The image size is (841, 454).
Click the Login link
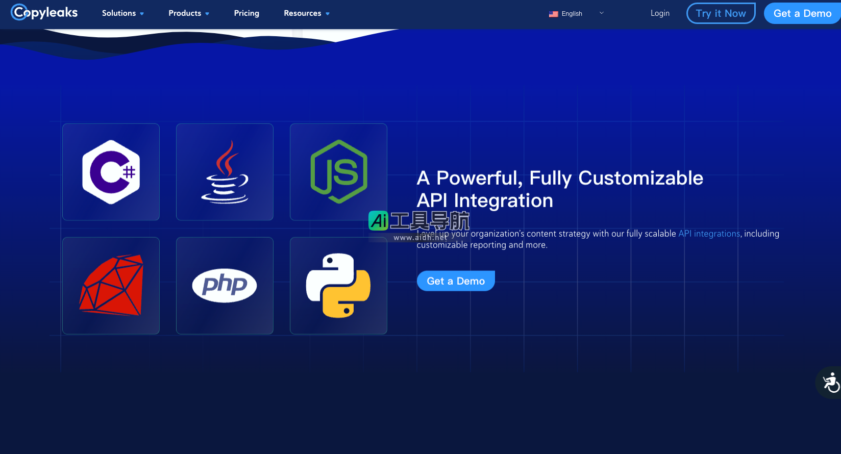click(x=660, y=13)
